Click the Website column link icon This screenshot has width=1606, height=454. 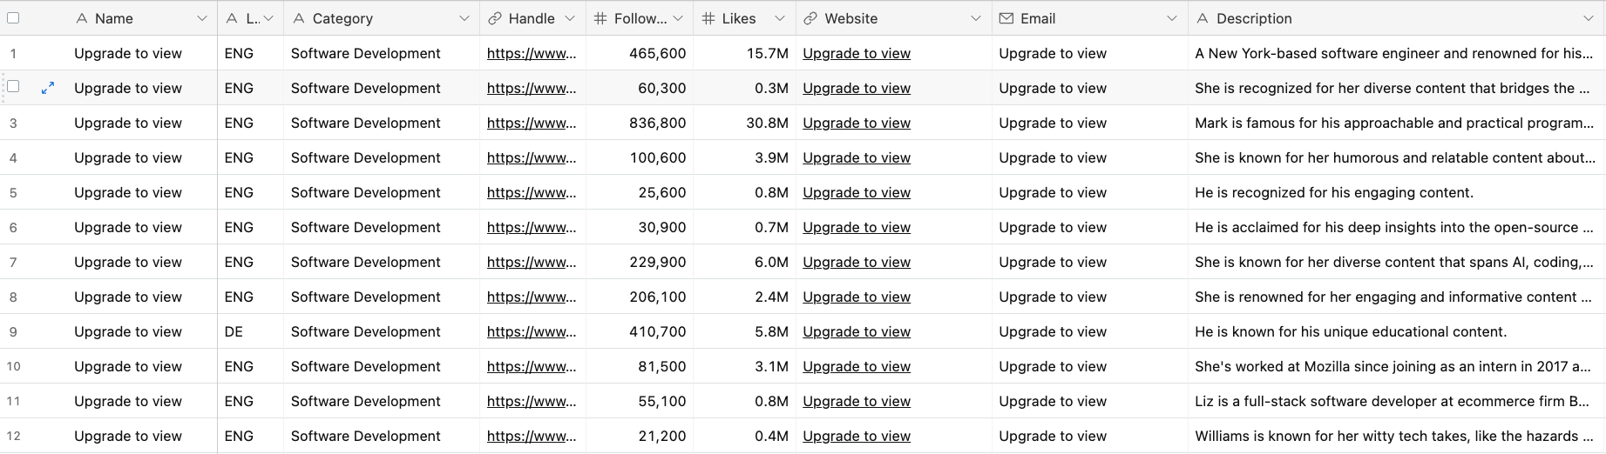(810, 18)
